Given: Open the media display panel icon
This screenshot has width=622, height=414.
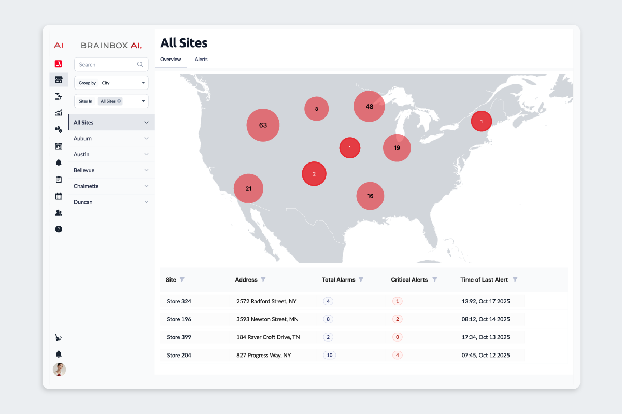Looking at the screenshot, I should (x=59, y=145).
